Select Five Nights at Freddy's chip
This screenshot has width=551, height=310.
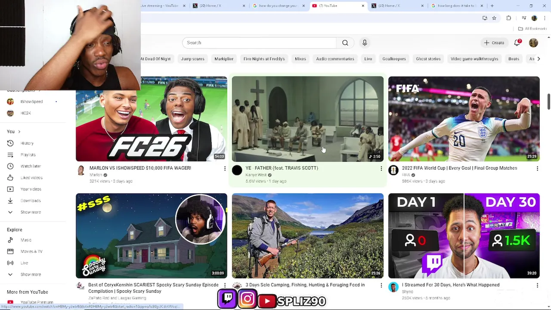tap(264, 59)
